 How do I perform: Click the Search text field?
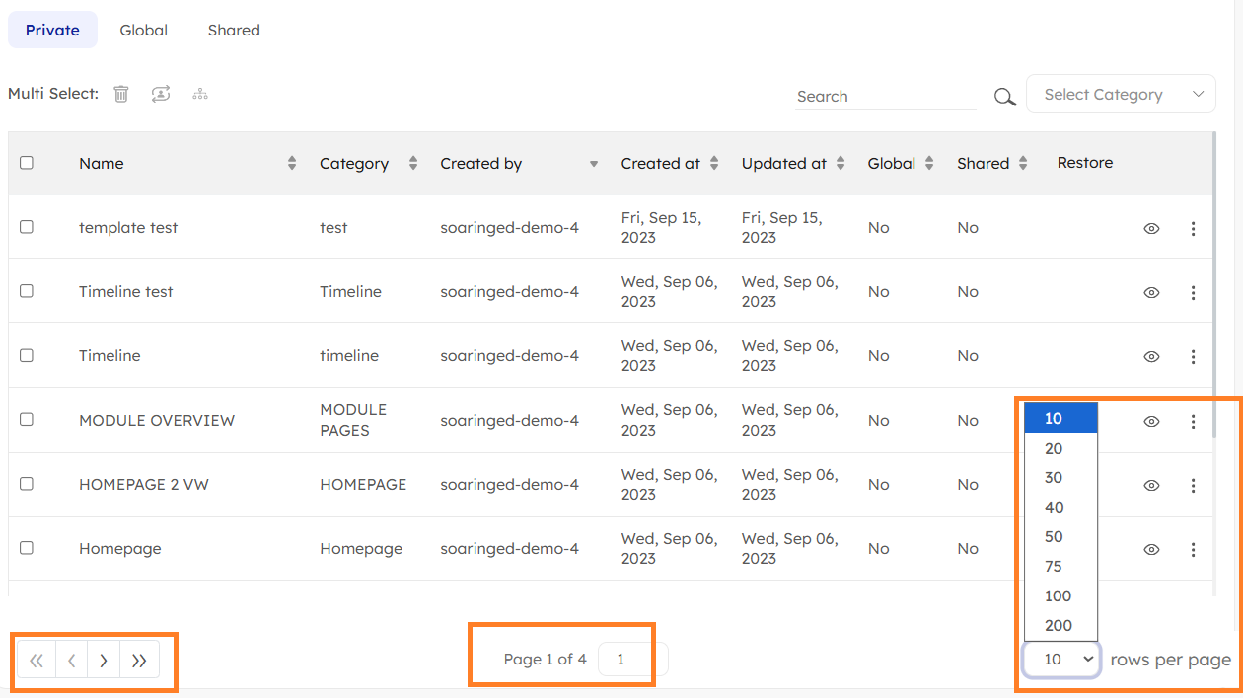pos(884,96)
